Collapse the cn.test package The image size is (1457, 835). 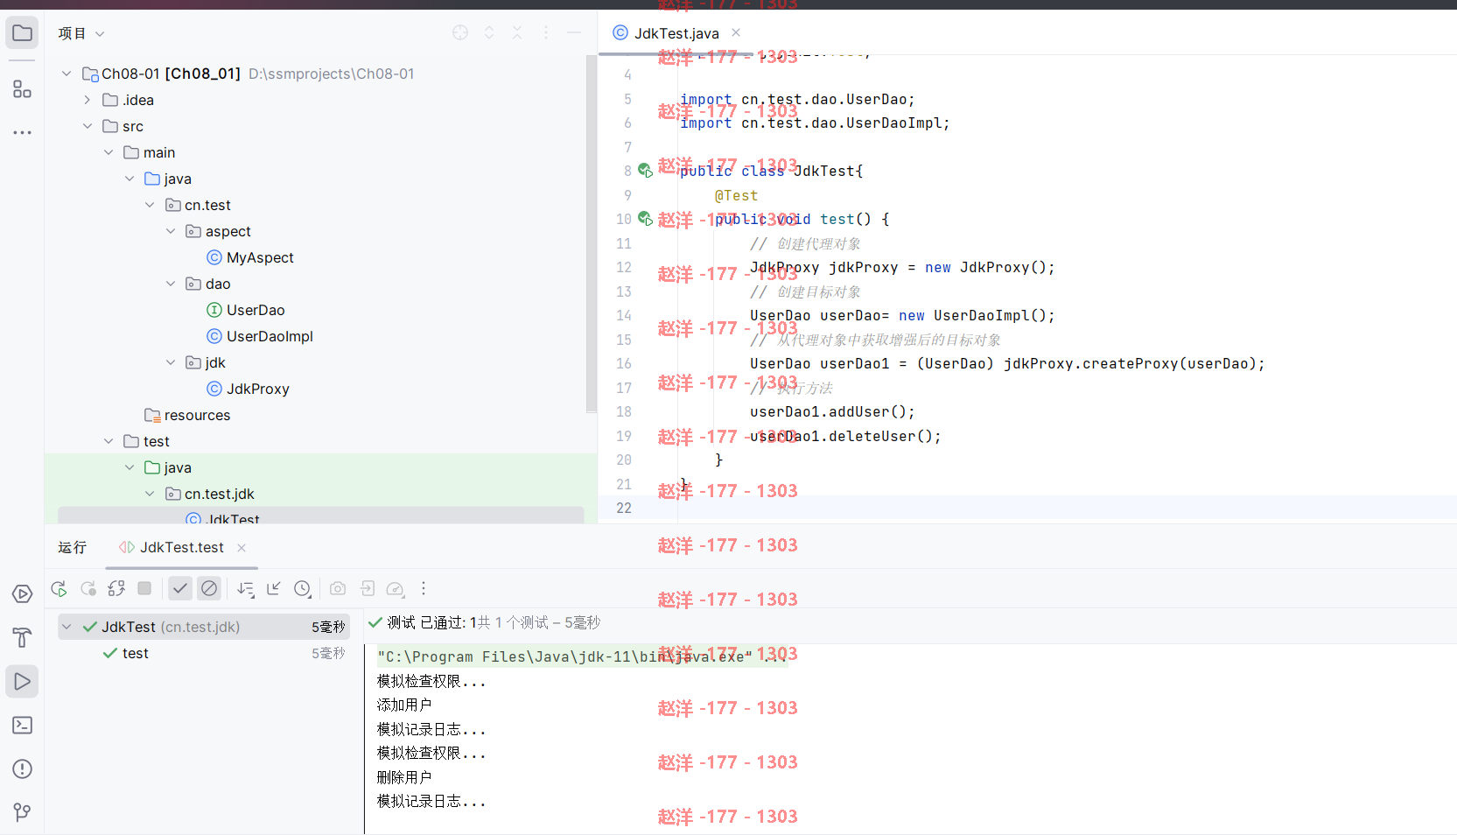tap(150, 205)
